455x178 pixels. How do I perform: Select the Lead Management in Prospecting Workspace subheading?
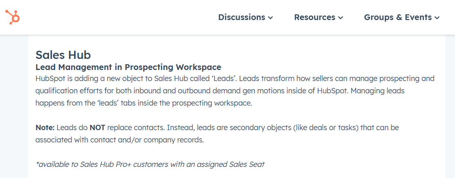[x=128, y=67]
